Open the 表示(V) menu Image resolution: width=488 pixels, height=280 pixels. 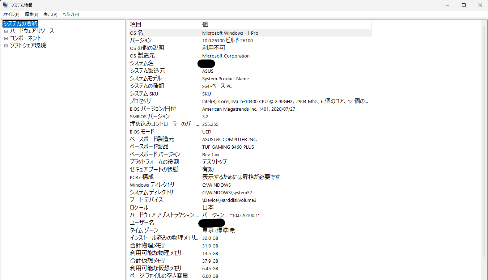(x=50, y=14)
